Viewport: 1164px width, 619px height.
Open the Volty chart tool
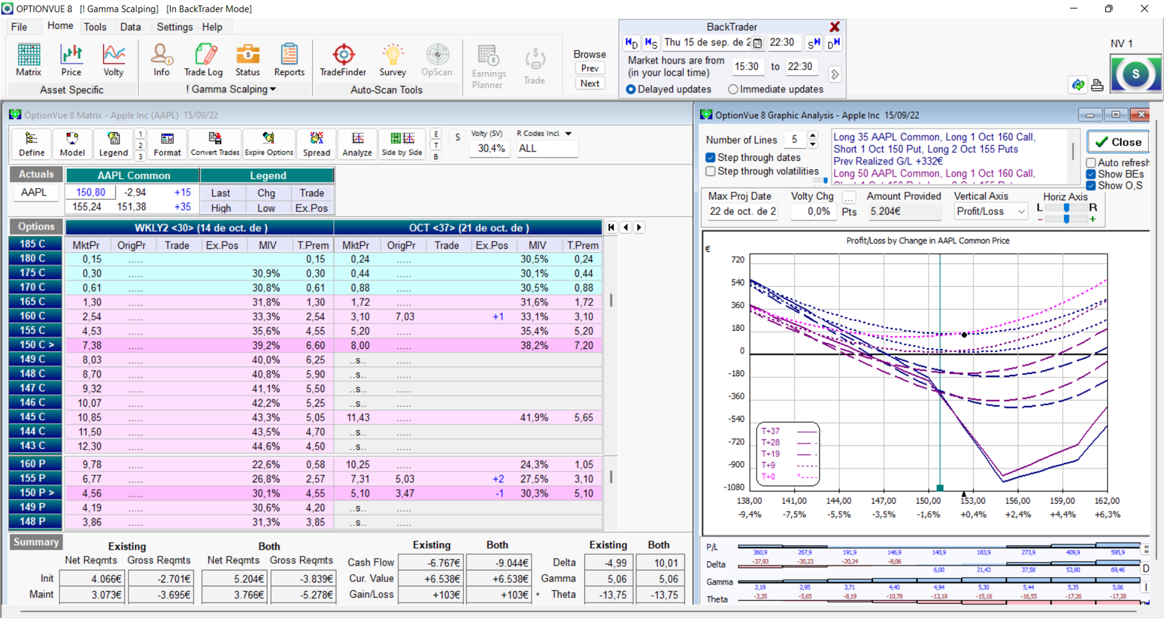point(113,60)
